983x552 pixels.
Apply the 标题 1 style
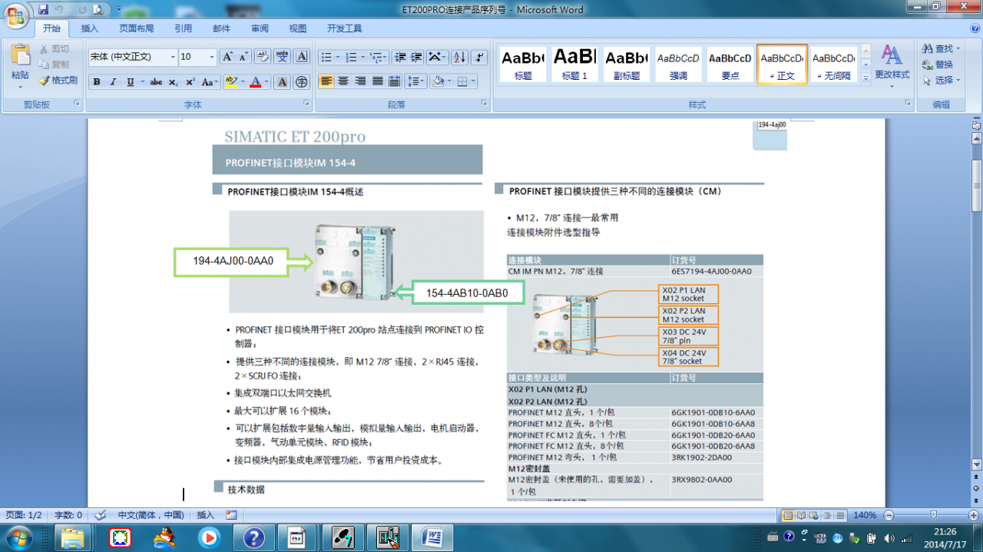[x=574, y=64]
